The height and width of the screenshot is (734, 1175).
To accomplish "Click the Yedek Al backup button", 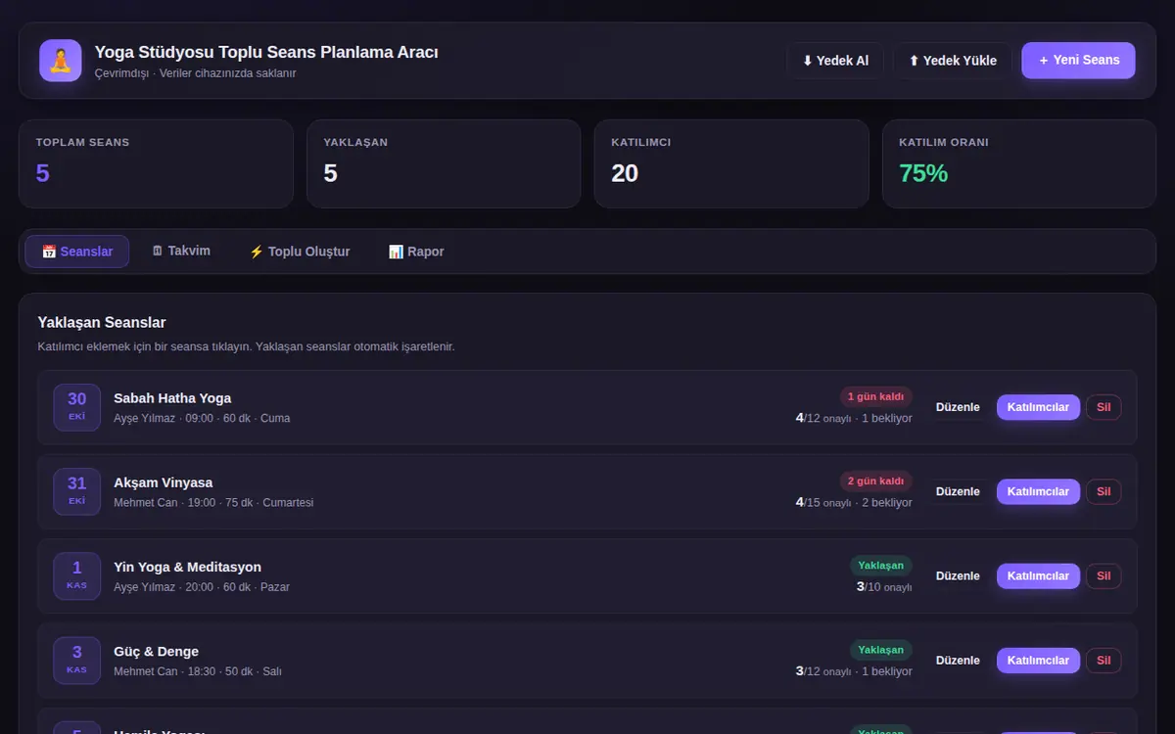I will (835, 61).
